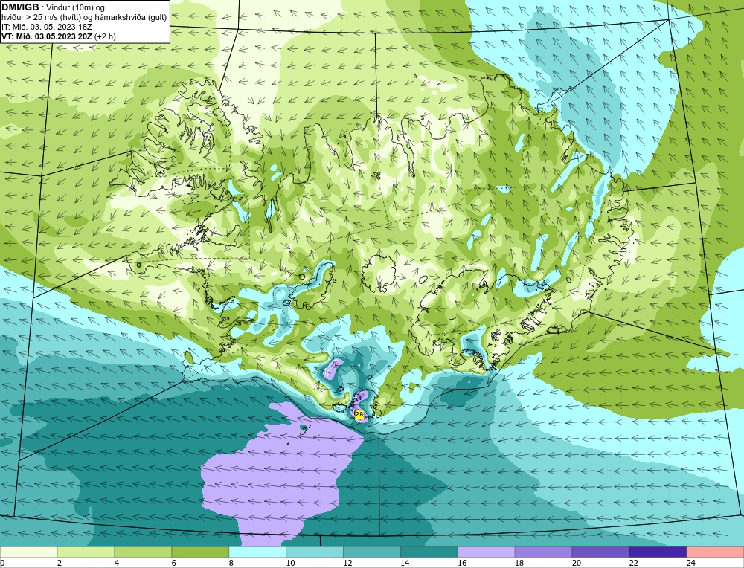
Task: Click legend scale label 20
Action: pos(577,563)
